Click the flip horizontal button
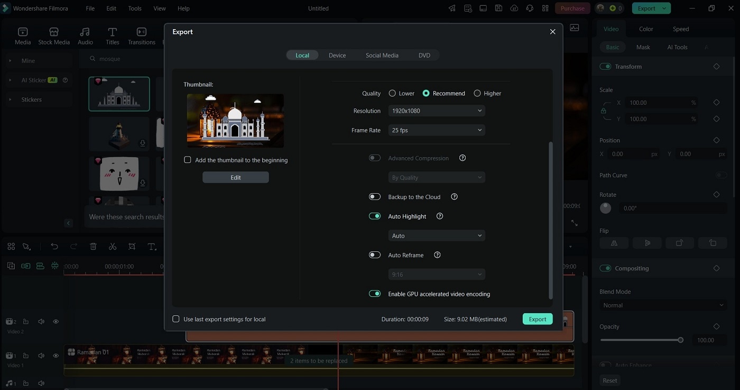This screenshot has height=390, width=740. point(614,243)
